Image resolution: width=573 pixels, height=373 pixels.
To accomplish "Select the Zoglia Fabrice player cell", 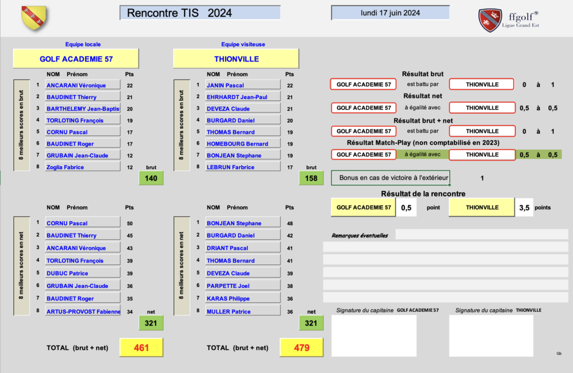I will (82, 167).
